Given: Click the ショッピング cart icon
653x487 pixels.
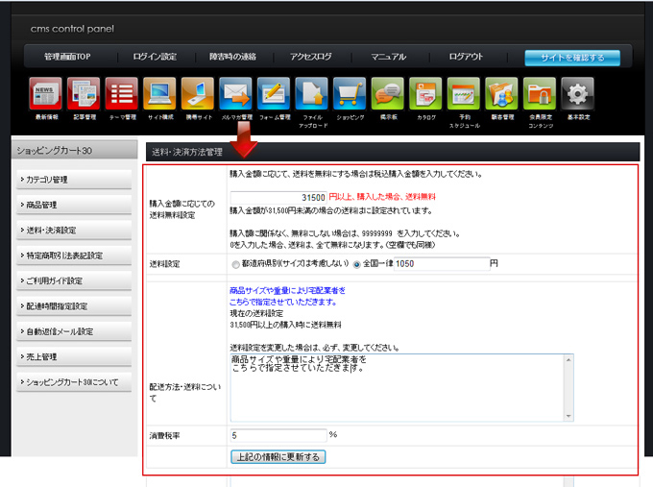Looking at the screenshot, I should tap(350, 94).
